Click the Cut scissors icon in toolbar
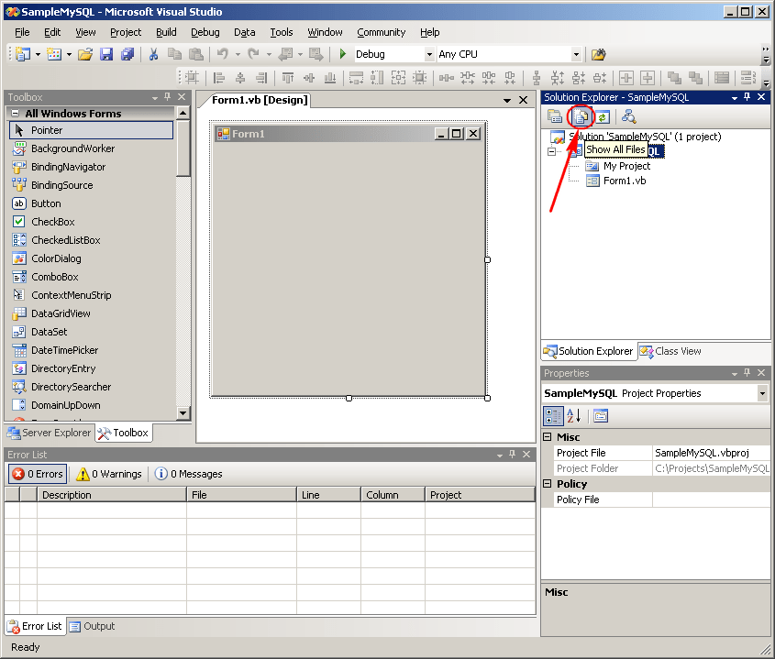The image size is (775, 659). [x=154, y=54]
